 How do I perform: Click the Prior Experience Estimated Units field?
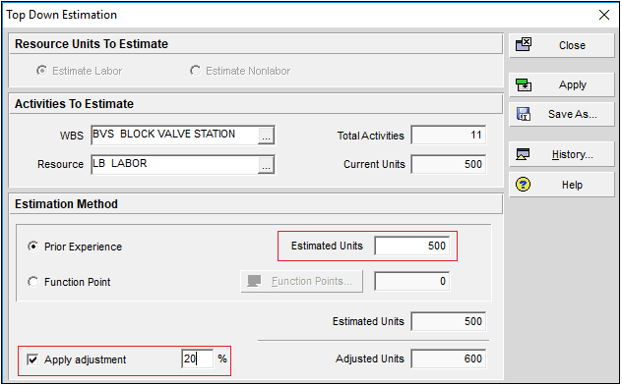point(411,246)
